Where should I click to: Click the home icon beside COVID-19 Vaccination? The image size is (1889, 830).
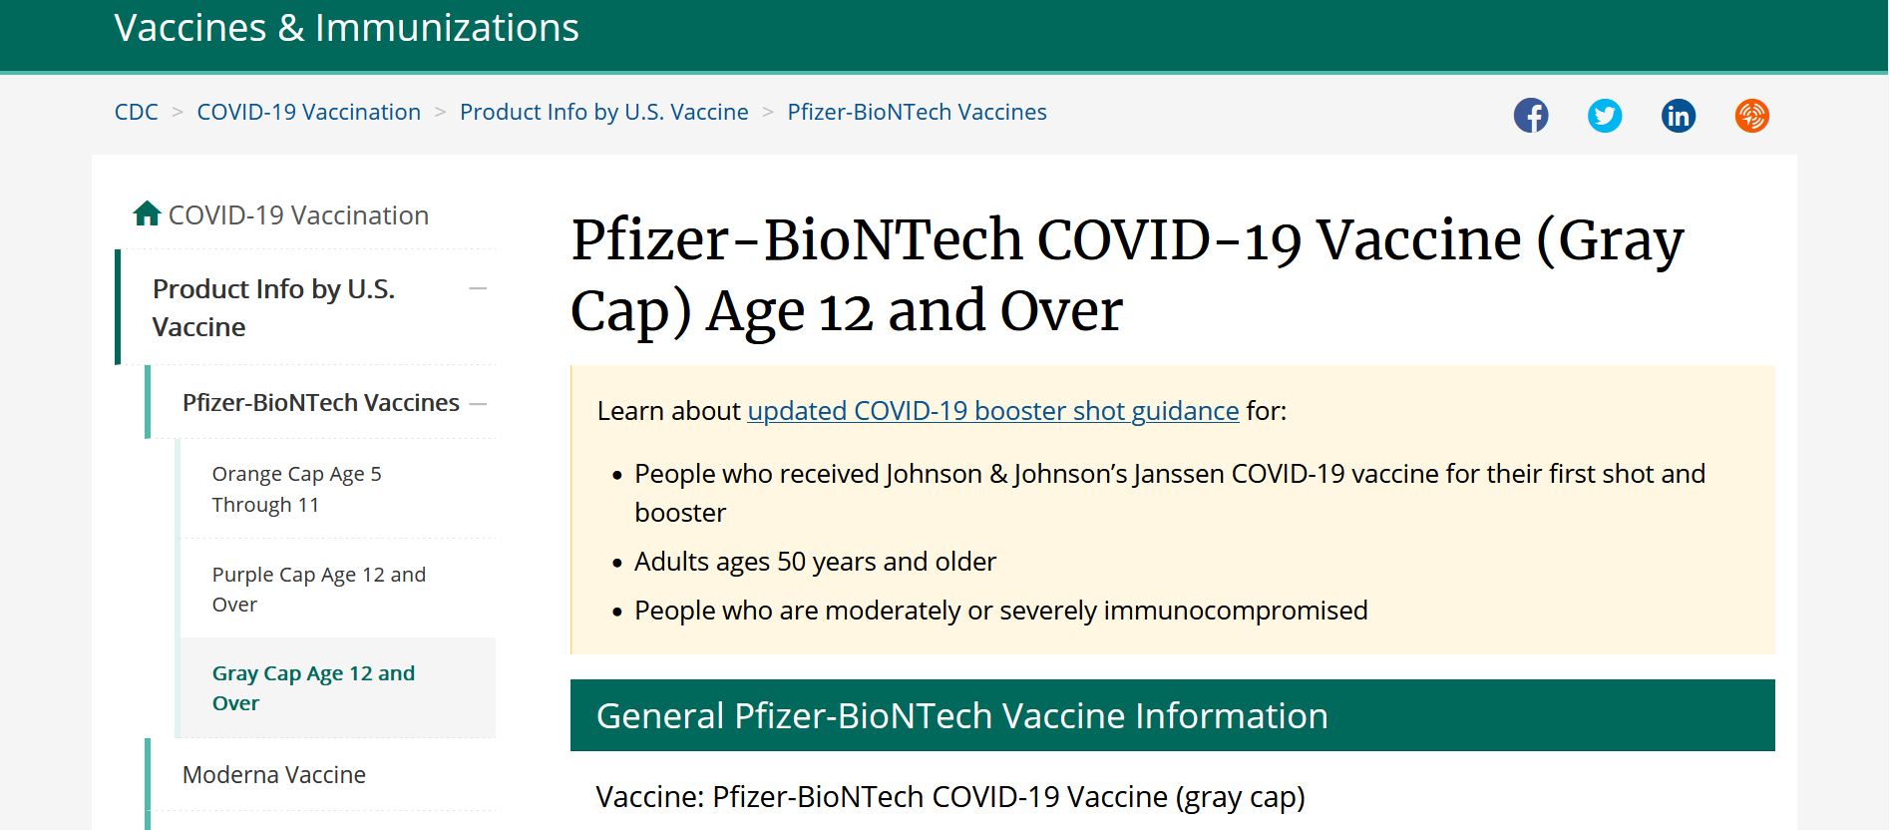(147, 213)
